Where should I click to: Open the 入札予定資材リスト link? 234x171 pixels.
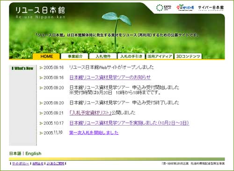pyautogui.click(x=90, y=113)
